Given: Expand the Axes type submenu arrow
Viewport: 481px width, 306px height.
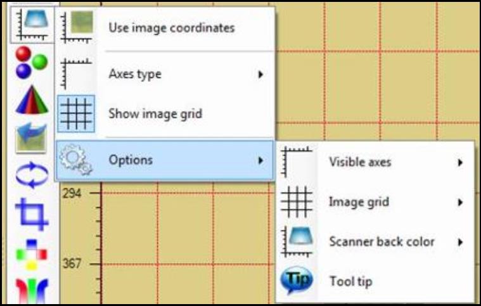Looking at the screenshot, I should pyautogui.click(x=260, y=74).
